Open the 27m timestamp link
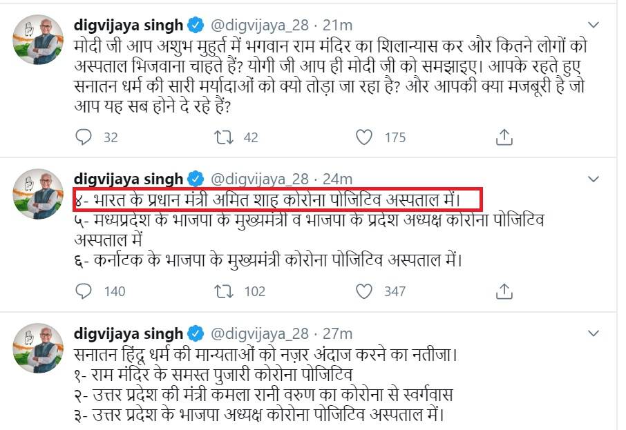The height and width of the screenshot is (430, 626). (x=338, y=333)
